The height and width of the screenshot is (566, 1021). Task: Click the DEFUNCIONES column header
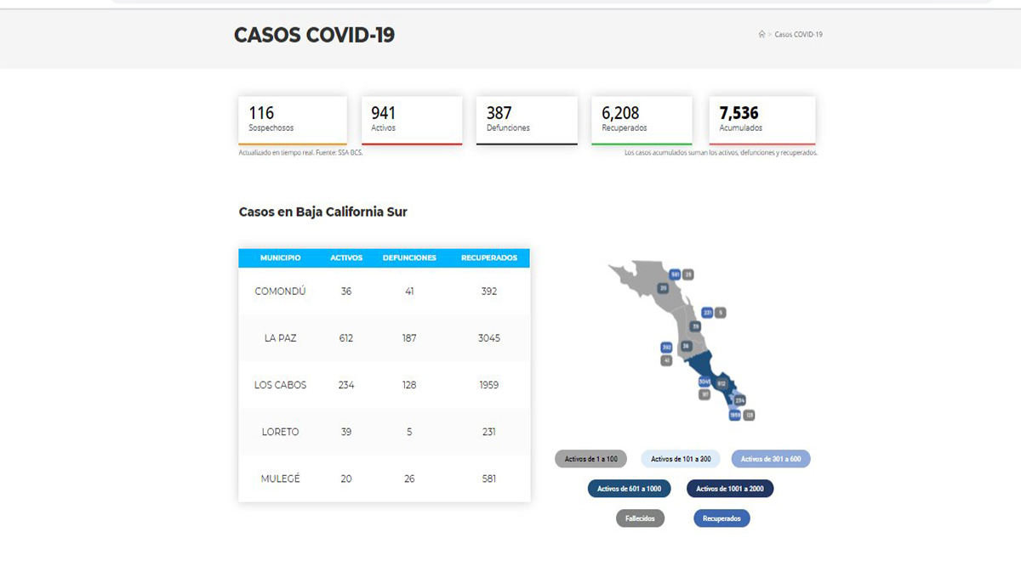[x=409, y=258]
